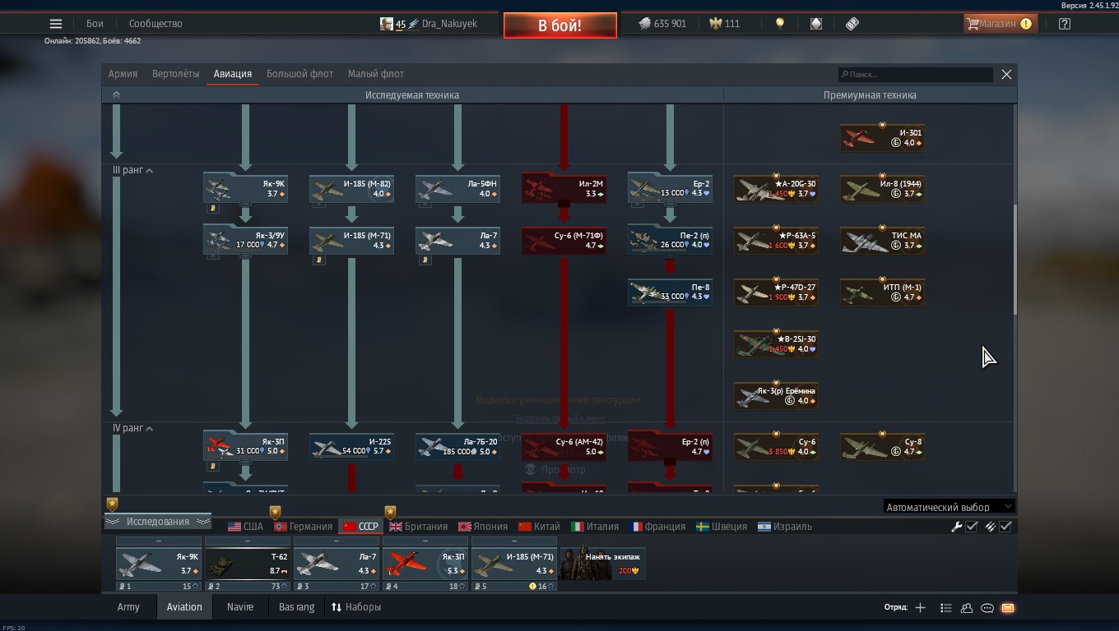
Task: Click the Поиск search field
Action: [916, 74]
